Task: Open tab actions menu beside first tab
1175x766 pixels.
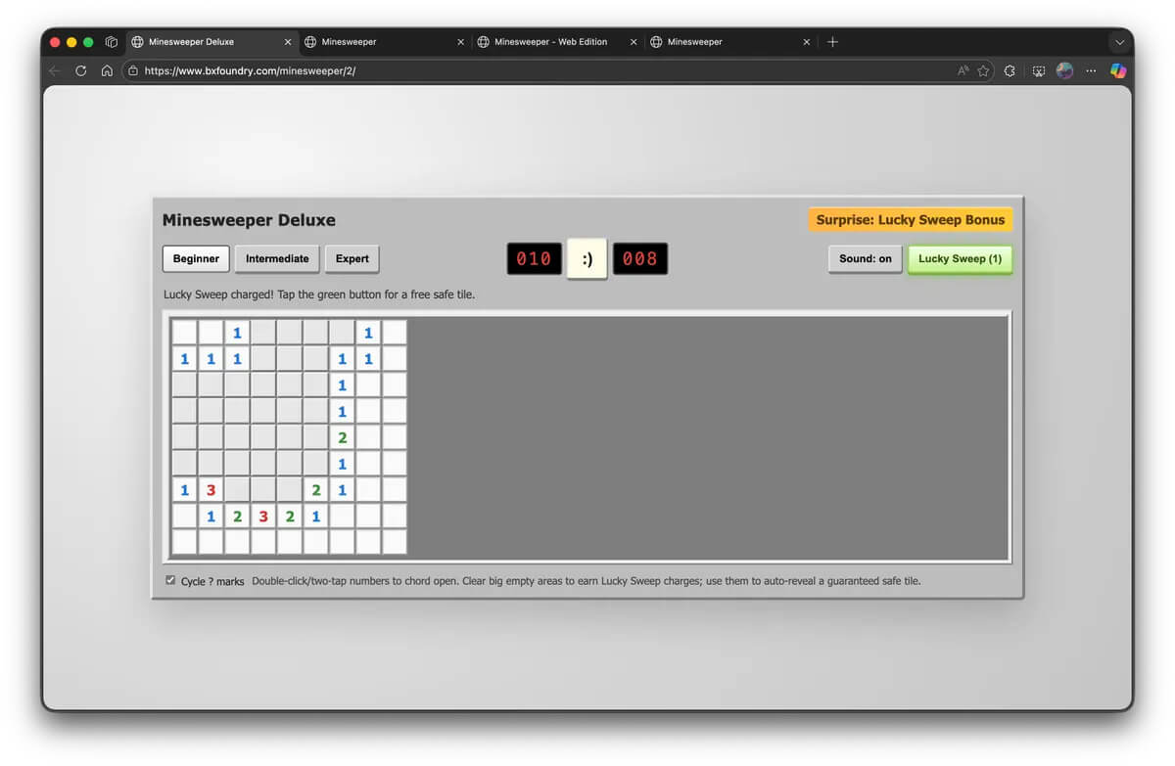Action: tap(112, 42)
